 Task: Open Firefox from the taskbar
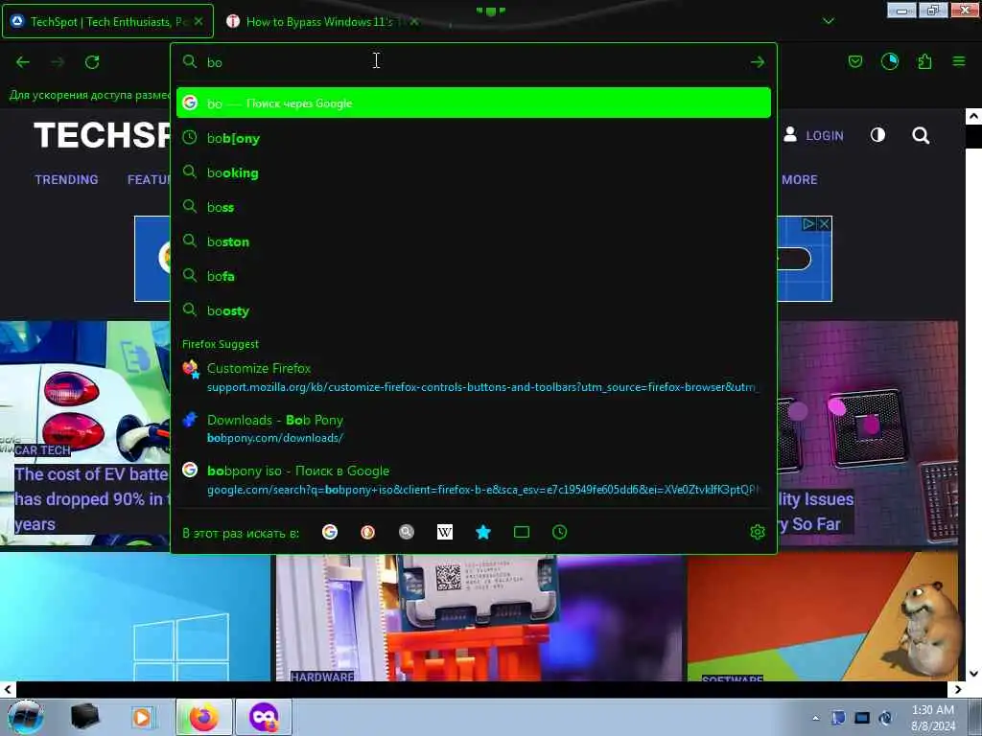click(x=204, y=717)
